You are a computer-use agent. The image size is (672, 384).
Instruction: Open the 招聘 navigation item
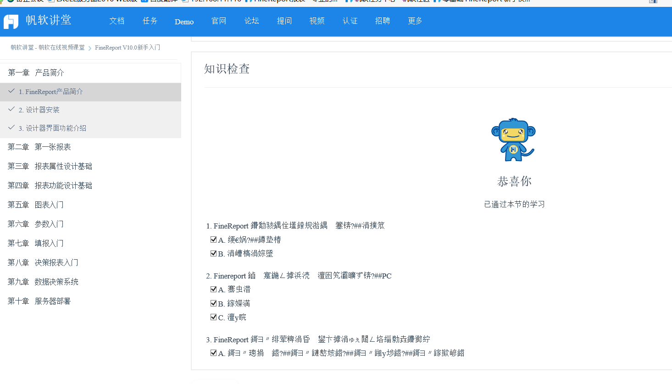383,21
